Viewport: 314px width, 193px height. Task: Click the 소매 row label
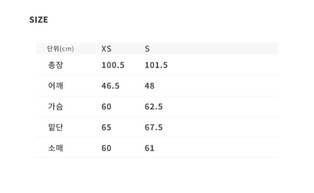tap(56, 148)
